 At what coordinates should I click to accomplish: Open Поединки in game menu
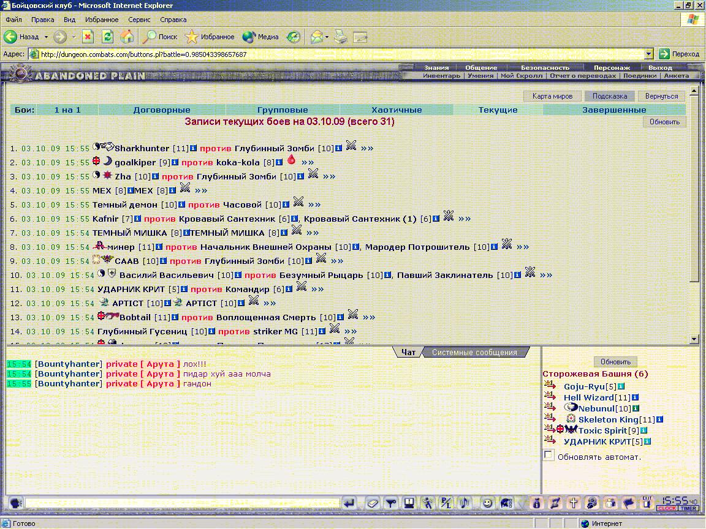640,75
